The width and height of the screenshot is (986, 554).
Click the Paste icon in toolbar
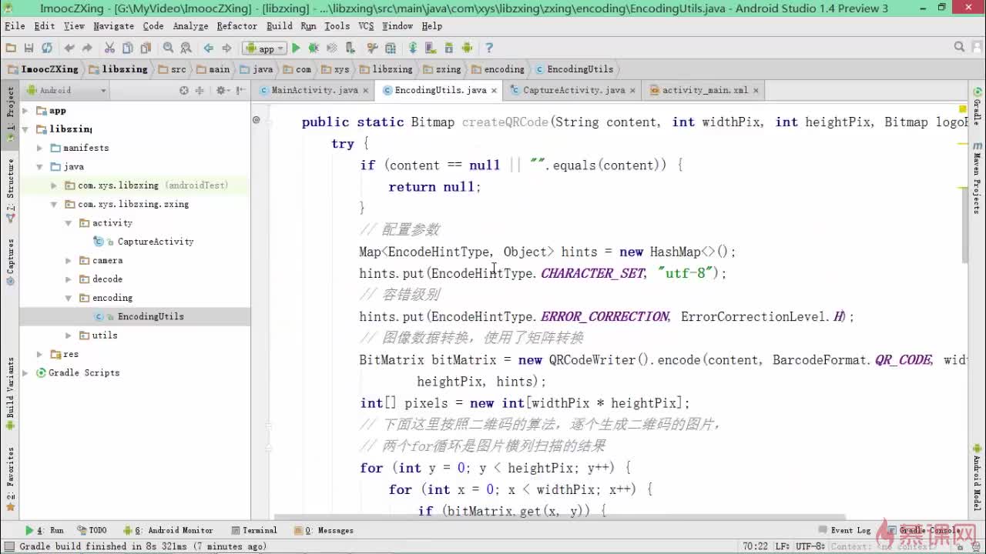tap(146, 48)
